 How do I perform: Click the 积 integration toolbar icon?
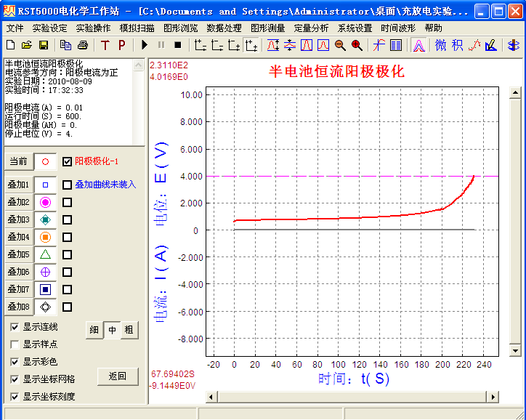pyautogui.click(x=457, y=45)
